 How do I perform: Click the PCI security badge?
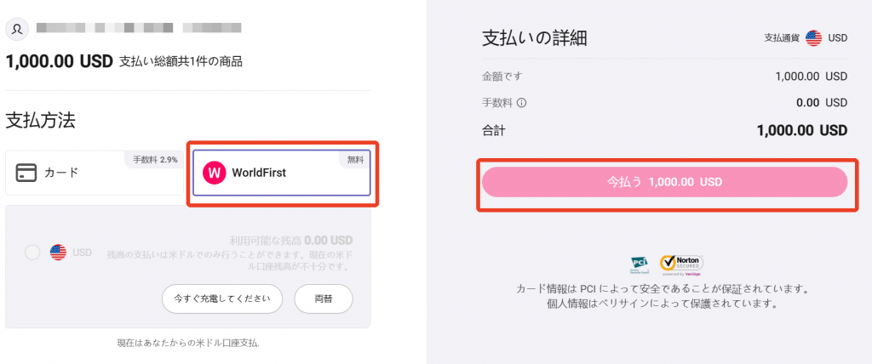pos(640,265)
